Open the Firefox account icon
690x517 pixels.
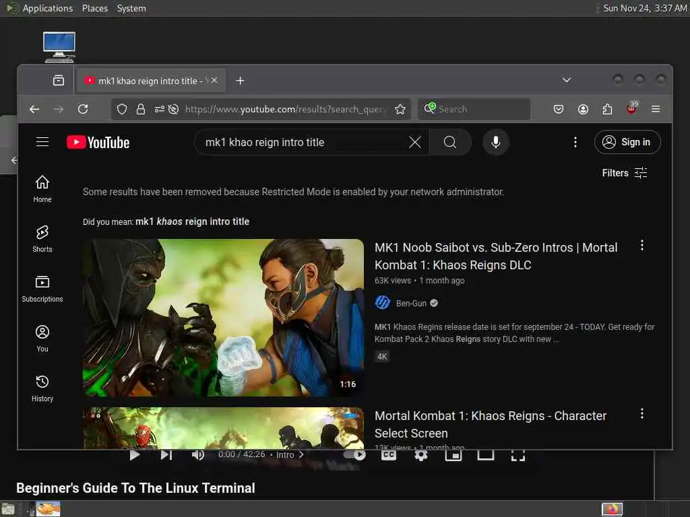[583, 109]
